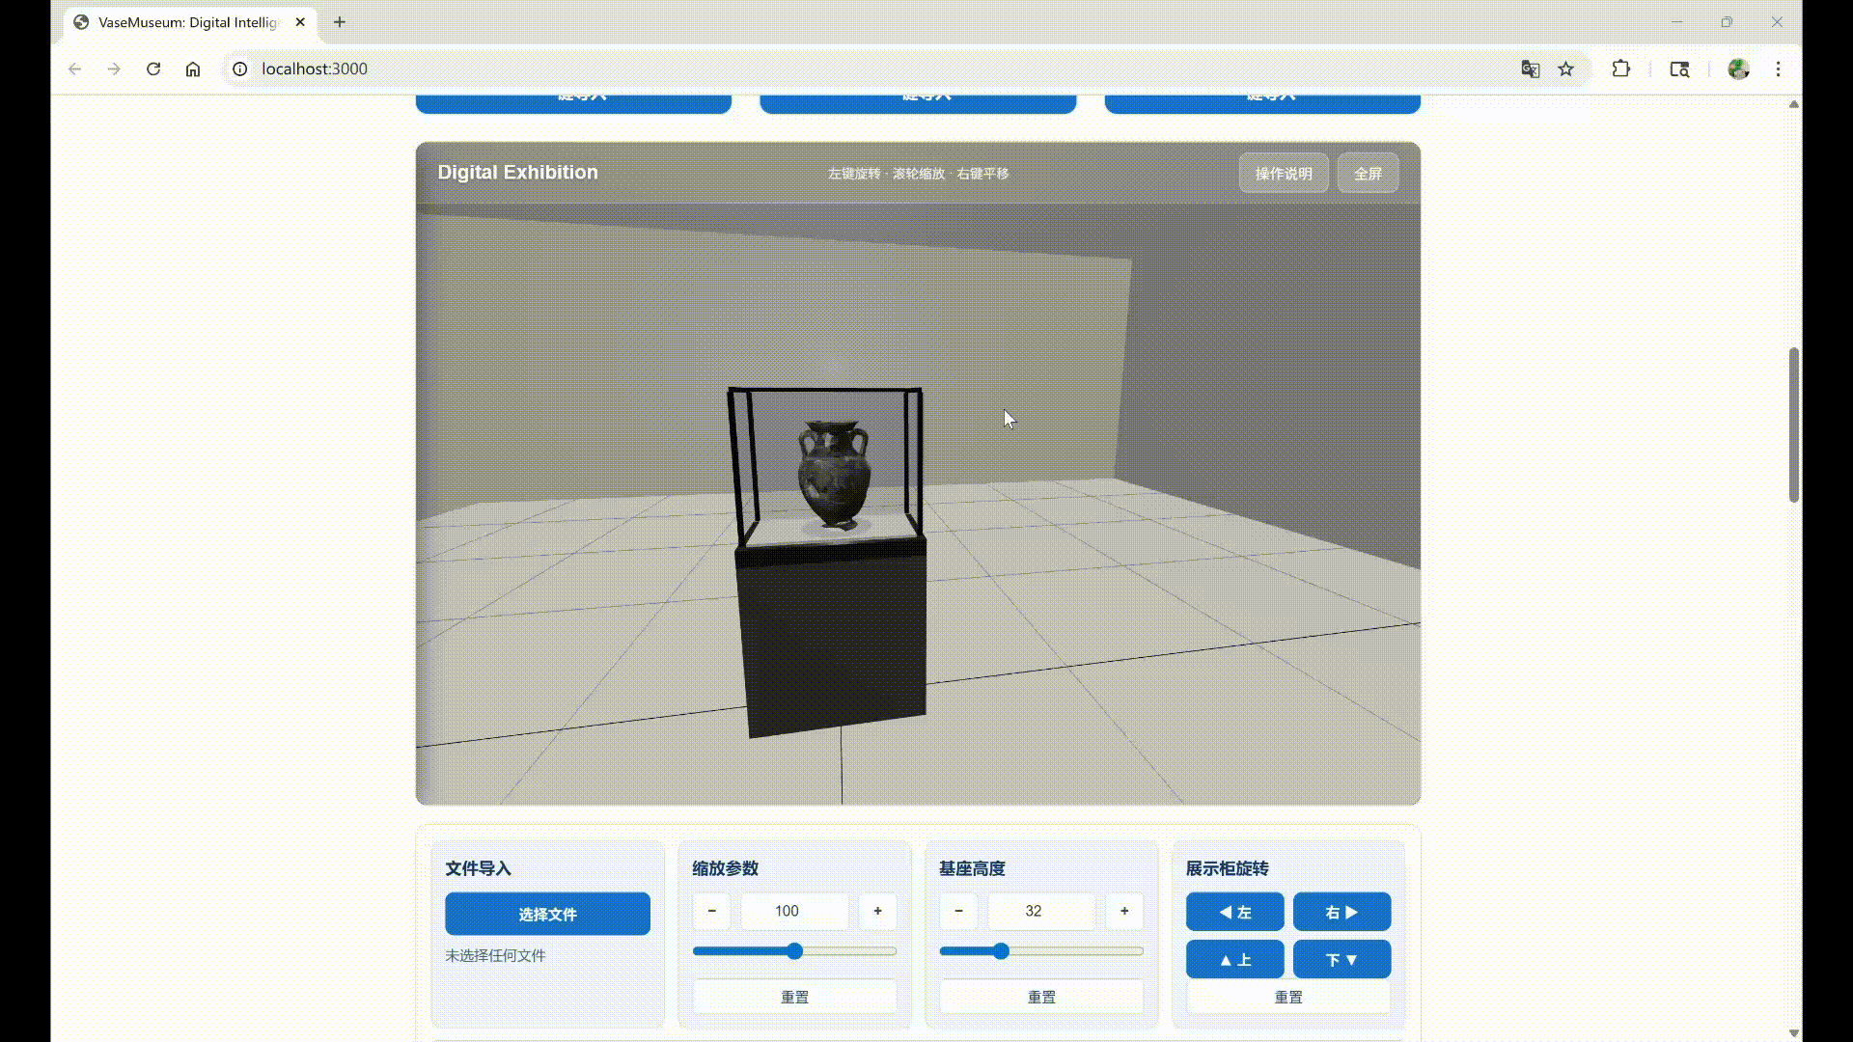Go to browser home page icon
Image resolution: width=1853 pixels, height=1042 pixels.
pyautogui.click(x=193, y=69)
